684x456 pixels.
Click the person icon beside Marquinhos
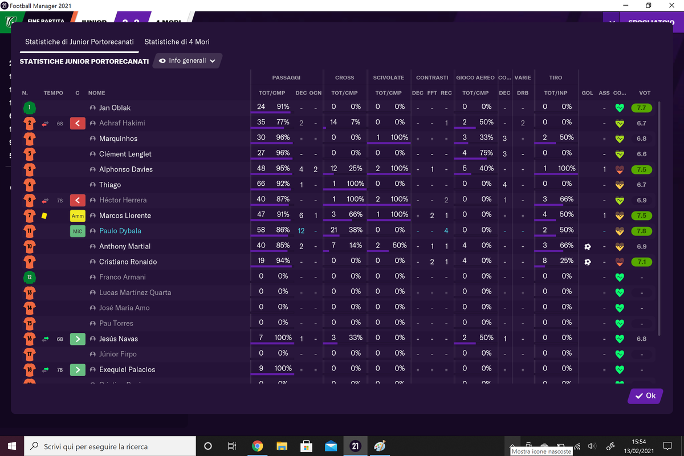93,139
